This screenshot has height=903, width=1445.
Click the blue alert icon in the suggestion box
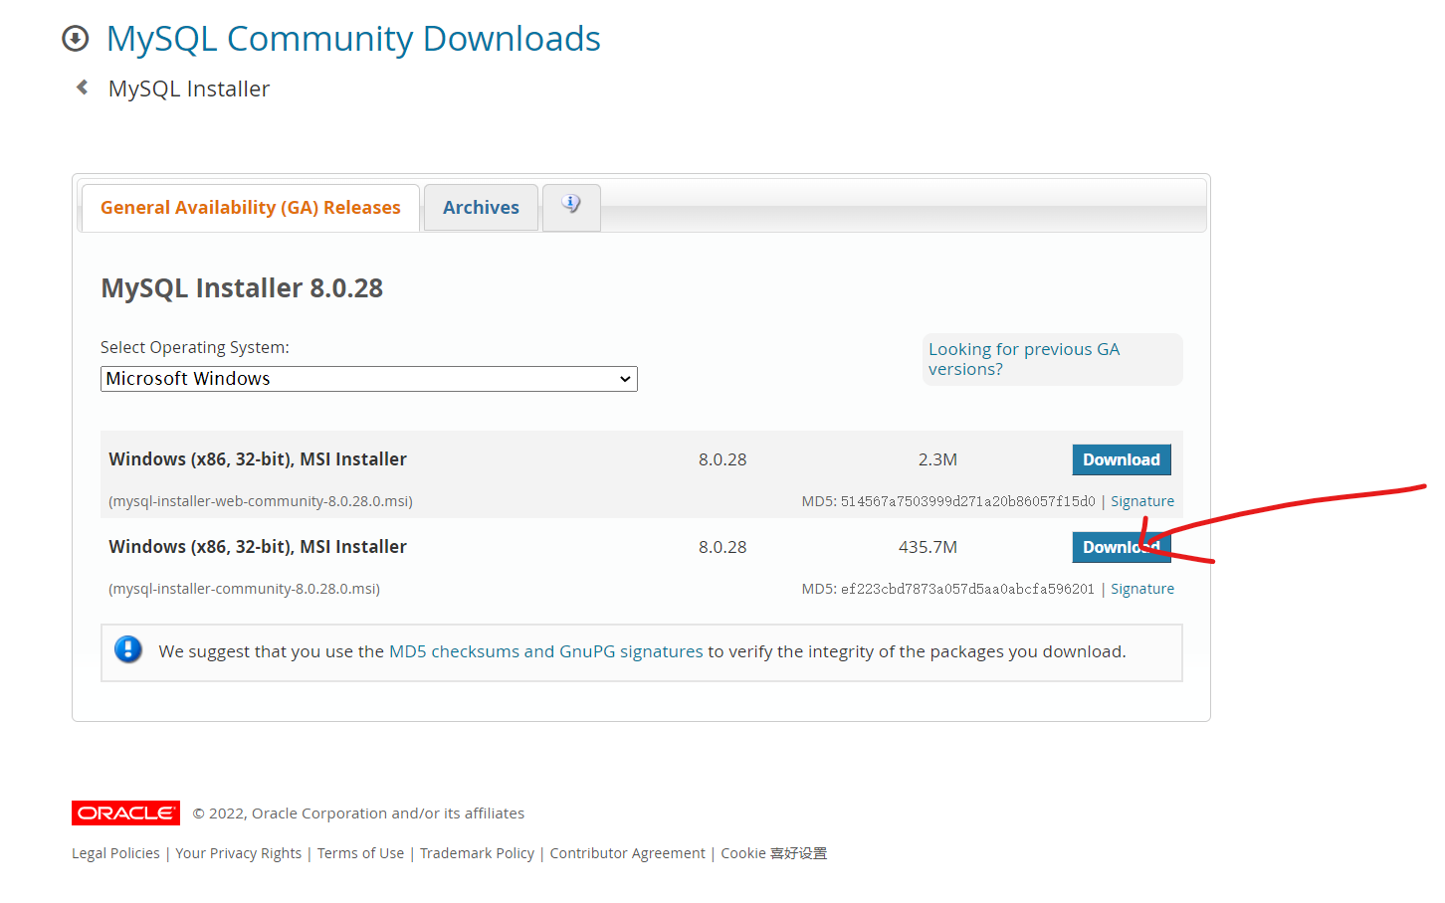(129, 649)
